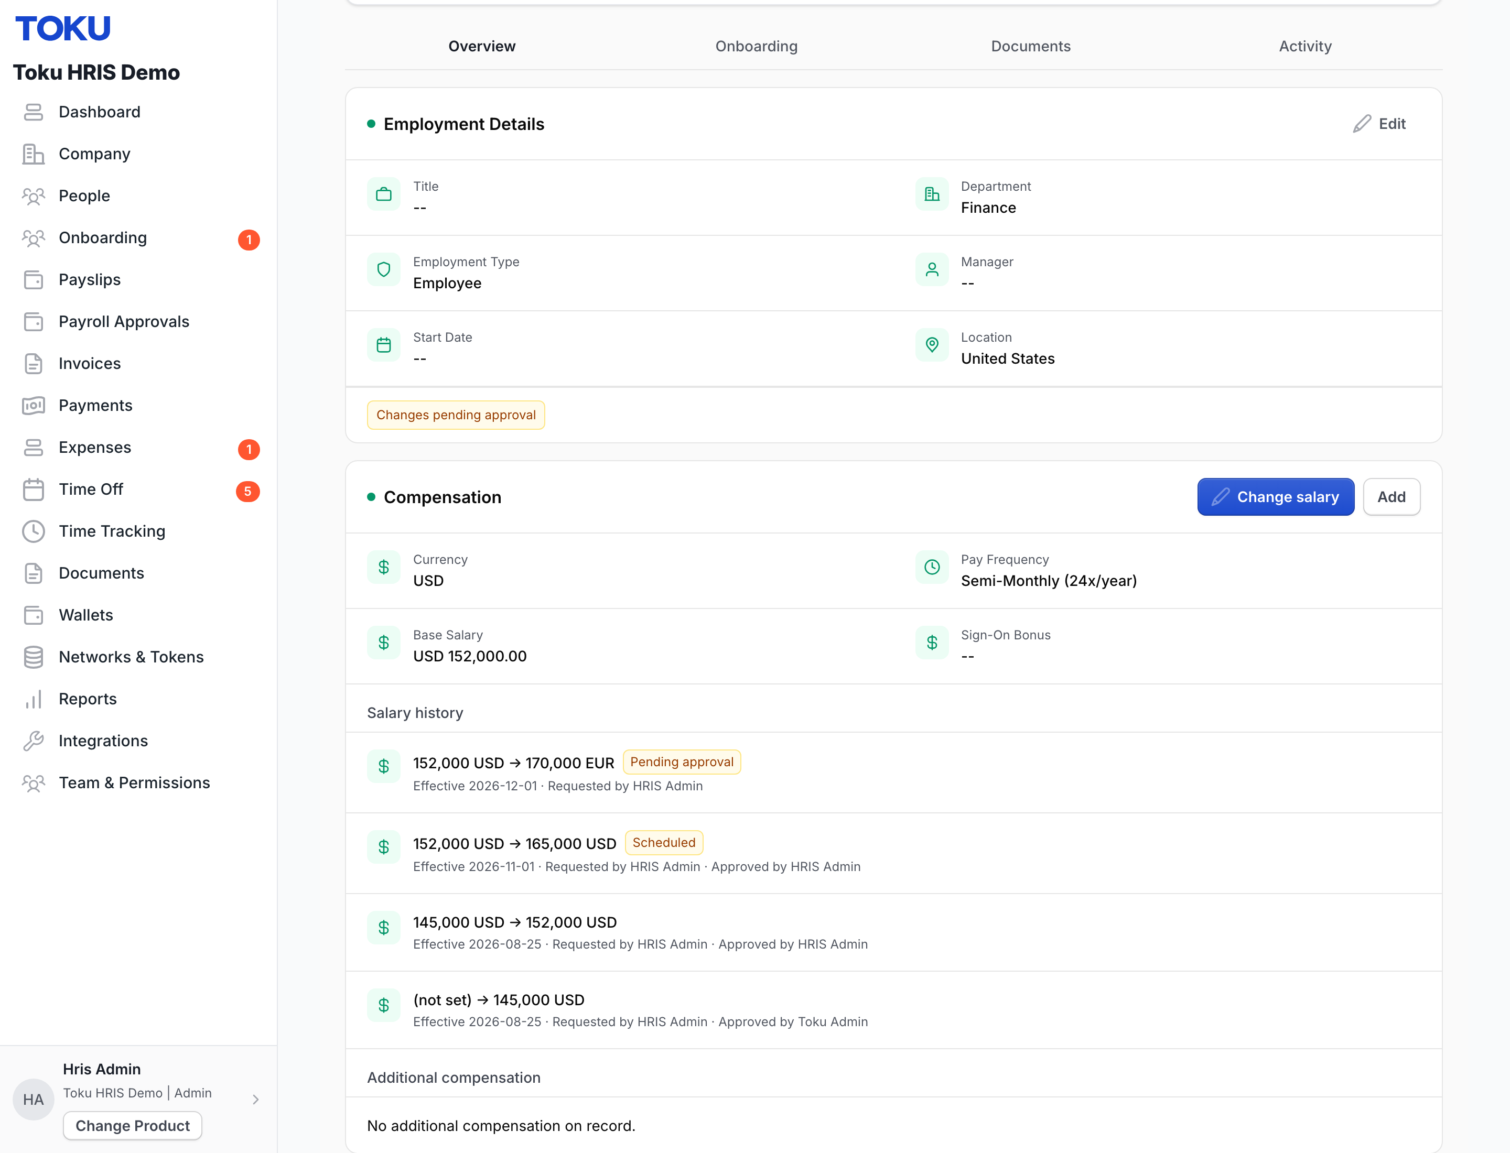This screenshot has height=1153, width=1510.
Task: Click the Payments cash icon
Action: (33, 405)
